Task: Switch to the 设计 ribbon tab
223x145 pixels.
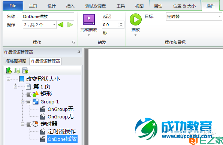Action: click(51, 6)
